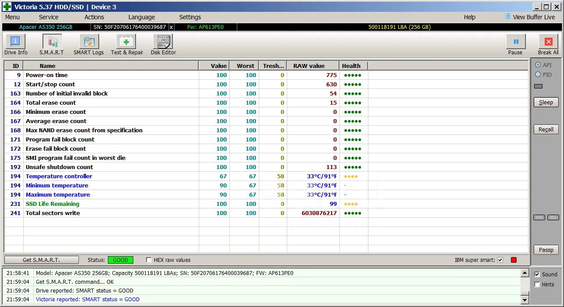Select the API radio button
Screen dimensions: 564x307
(538, 65)
